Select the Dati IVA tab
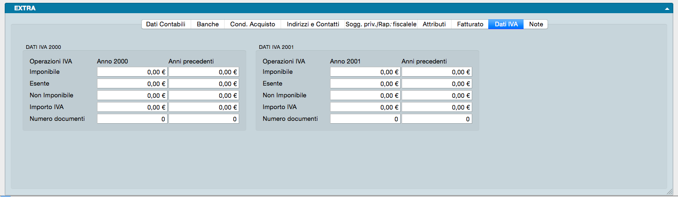Image resolution: width=678 pixels, height=197 pixels. [x=506, y=24]
